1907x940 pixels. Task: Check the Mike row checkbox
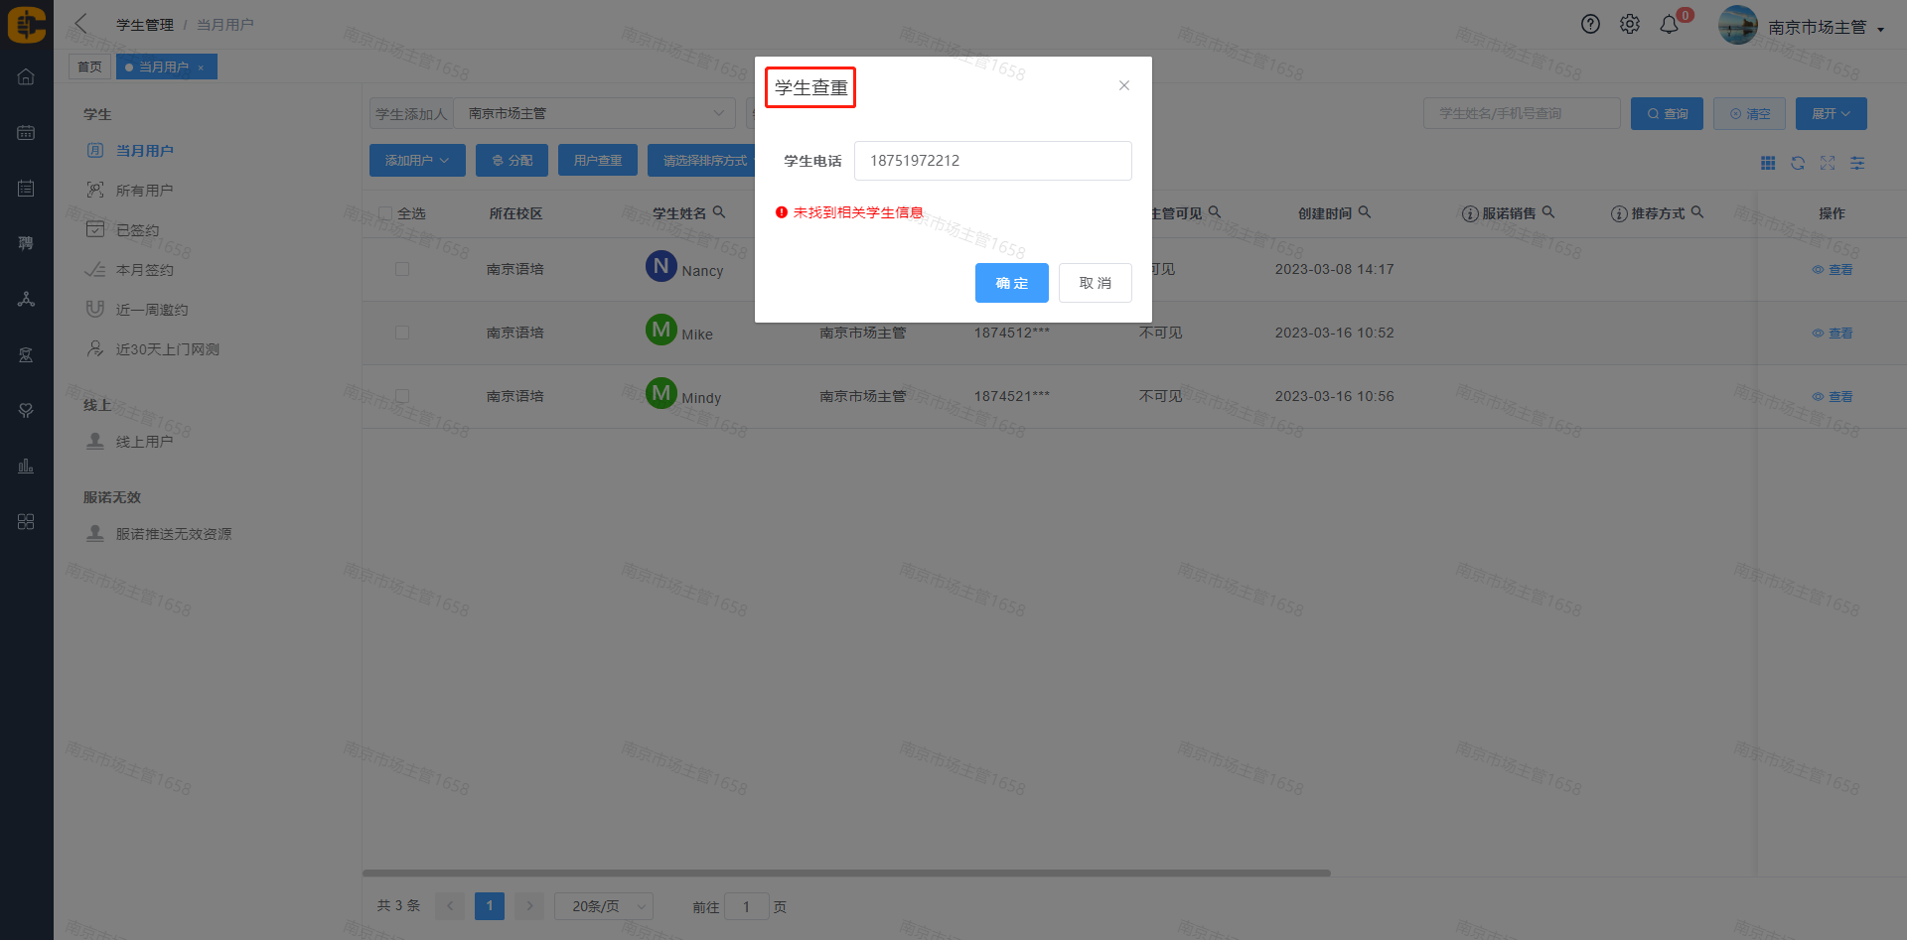402,333
